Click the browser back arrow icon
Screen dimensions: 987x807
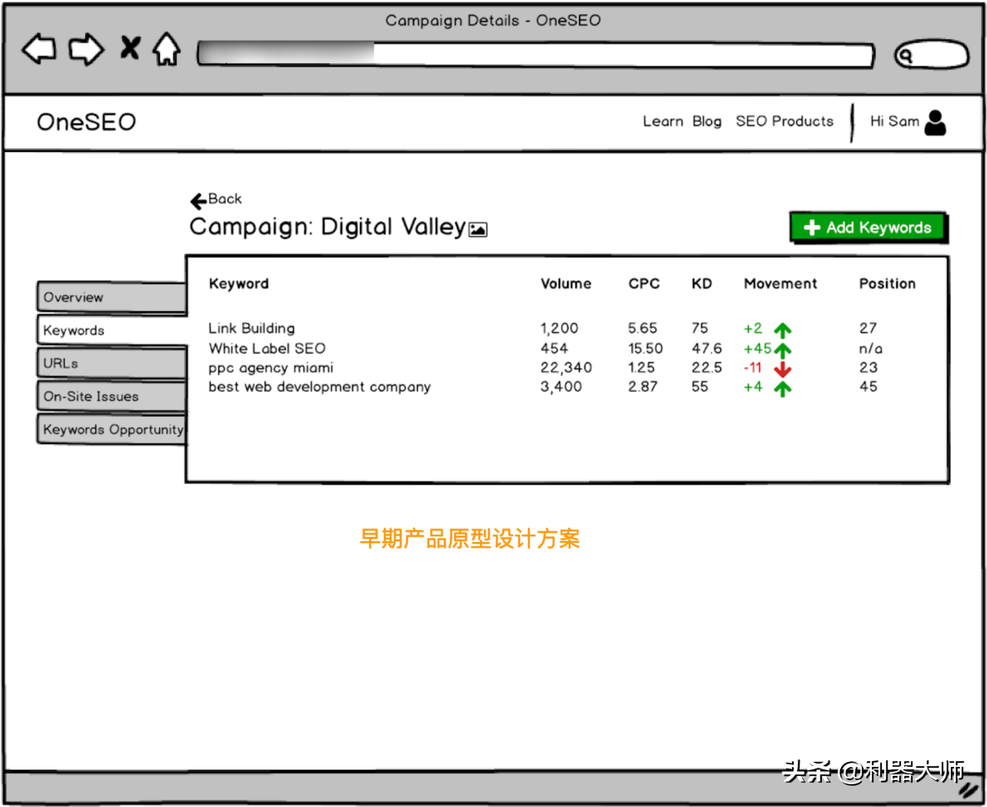(39, 49)
